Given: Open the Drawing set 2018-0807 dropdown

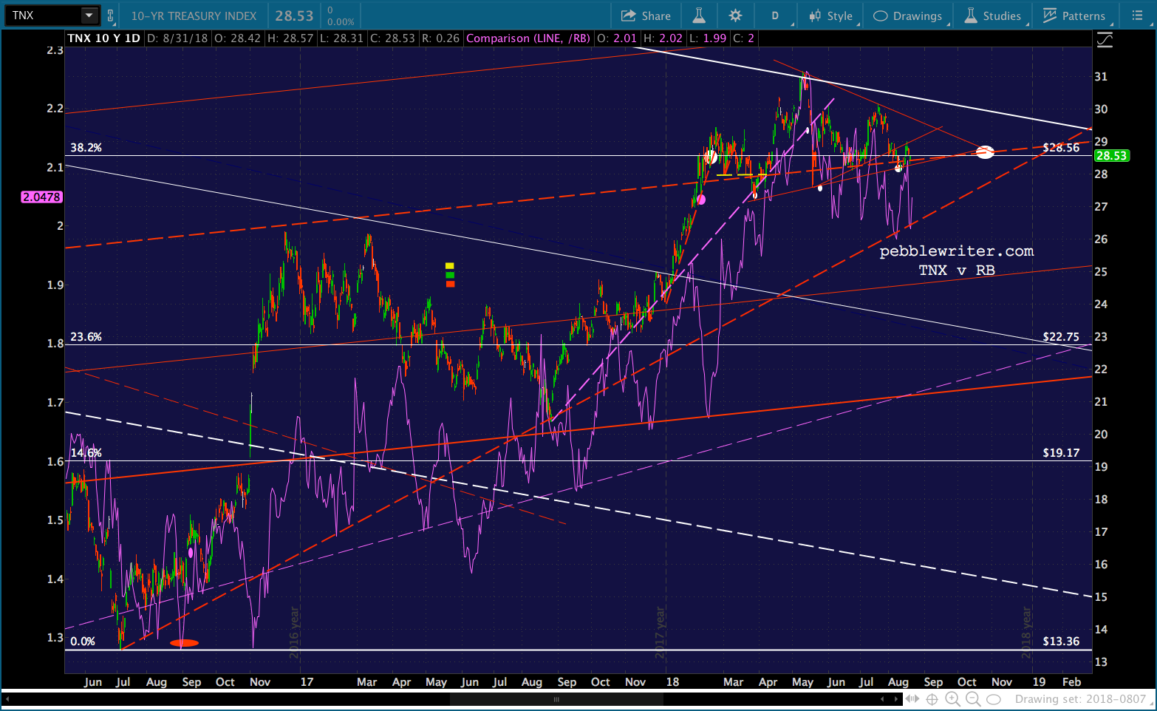Looking at the screenshot, I should (x=1079, y=699).
